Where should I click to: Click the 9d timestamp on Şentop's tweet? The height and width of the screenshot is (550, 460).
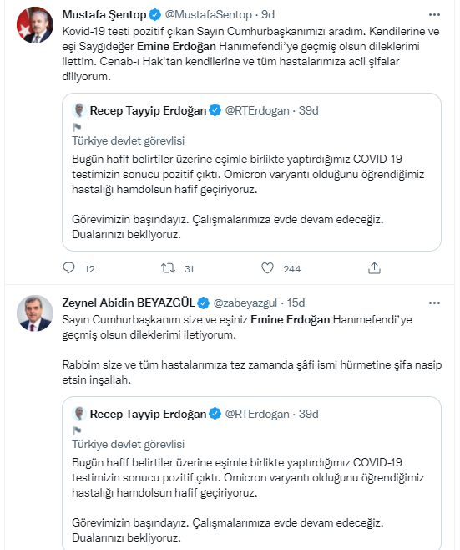(268, 15)
